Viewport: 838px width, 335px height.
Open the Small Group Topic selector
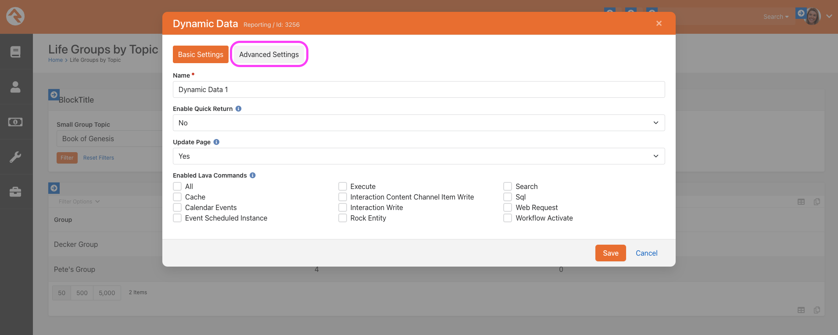[x=110, y=139]
